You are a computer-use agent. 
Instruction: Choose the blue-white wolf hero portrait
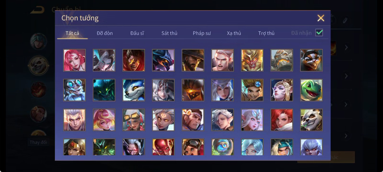coord(134,90)
